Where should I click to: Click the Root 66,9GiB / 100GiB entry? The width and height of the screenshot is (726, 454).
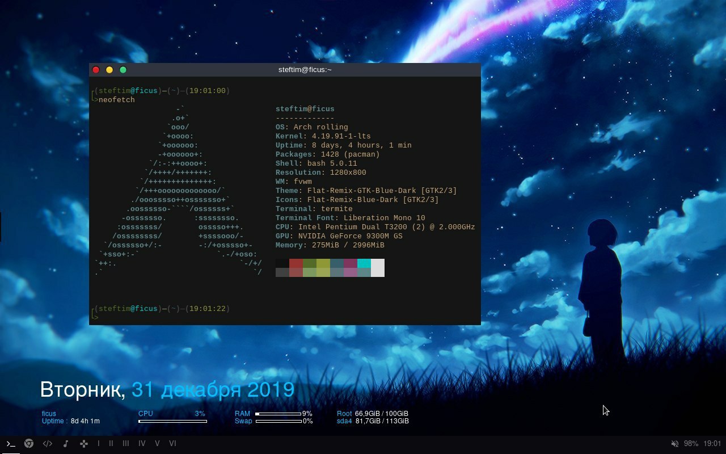pos(373,414)
